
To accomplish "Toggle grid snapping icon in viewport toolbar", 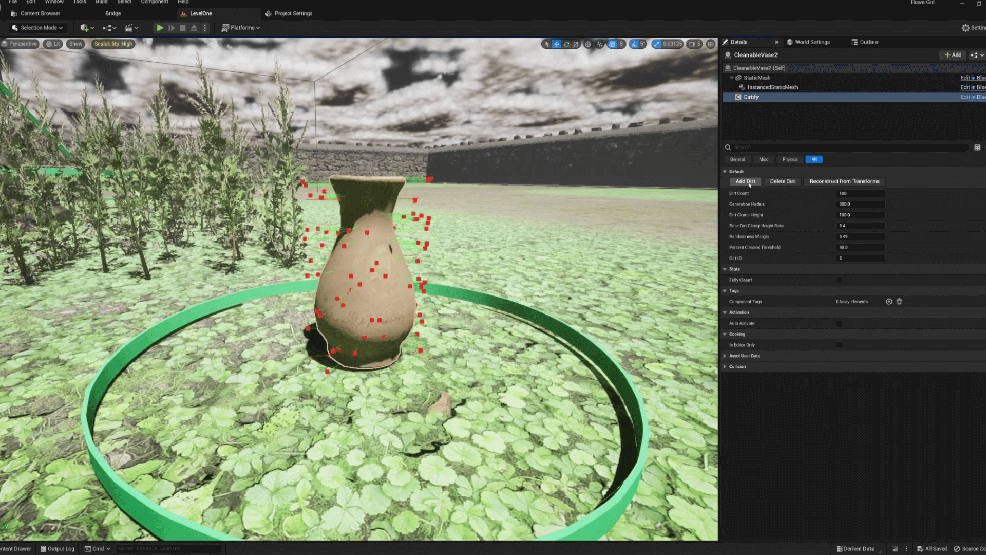I will pyautogui.click(x=612, y=44).
